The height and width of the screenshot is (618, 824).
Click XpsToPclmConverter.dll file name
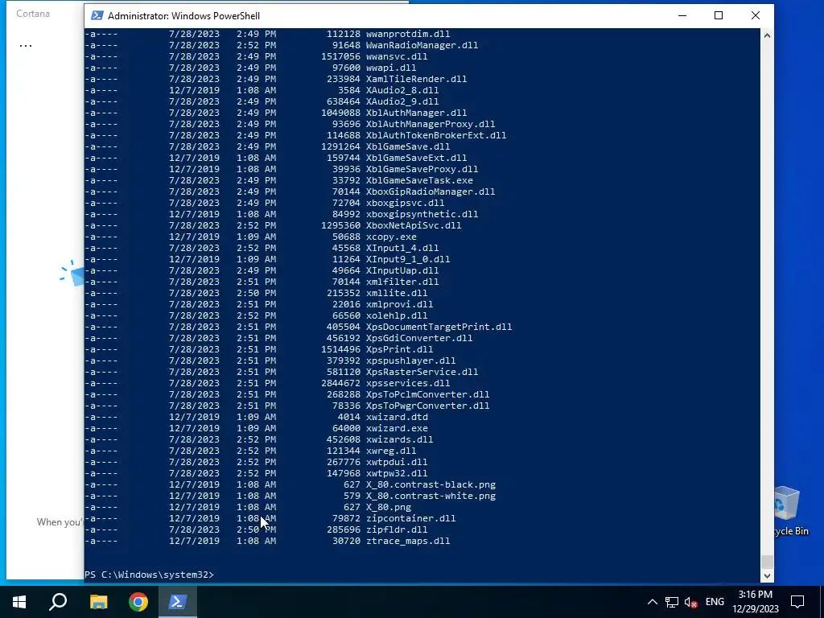[428, 394]
